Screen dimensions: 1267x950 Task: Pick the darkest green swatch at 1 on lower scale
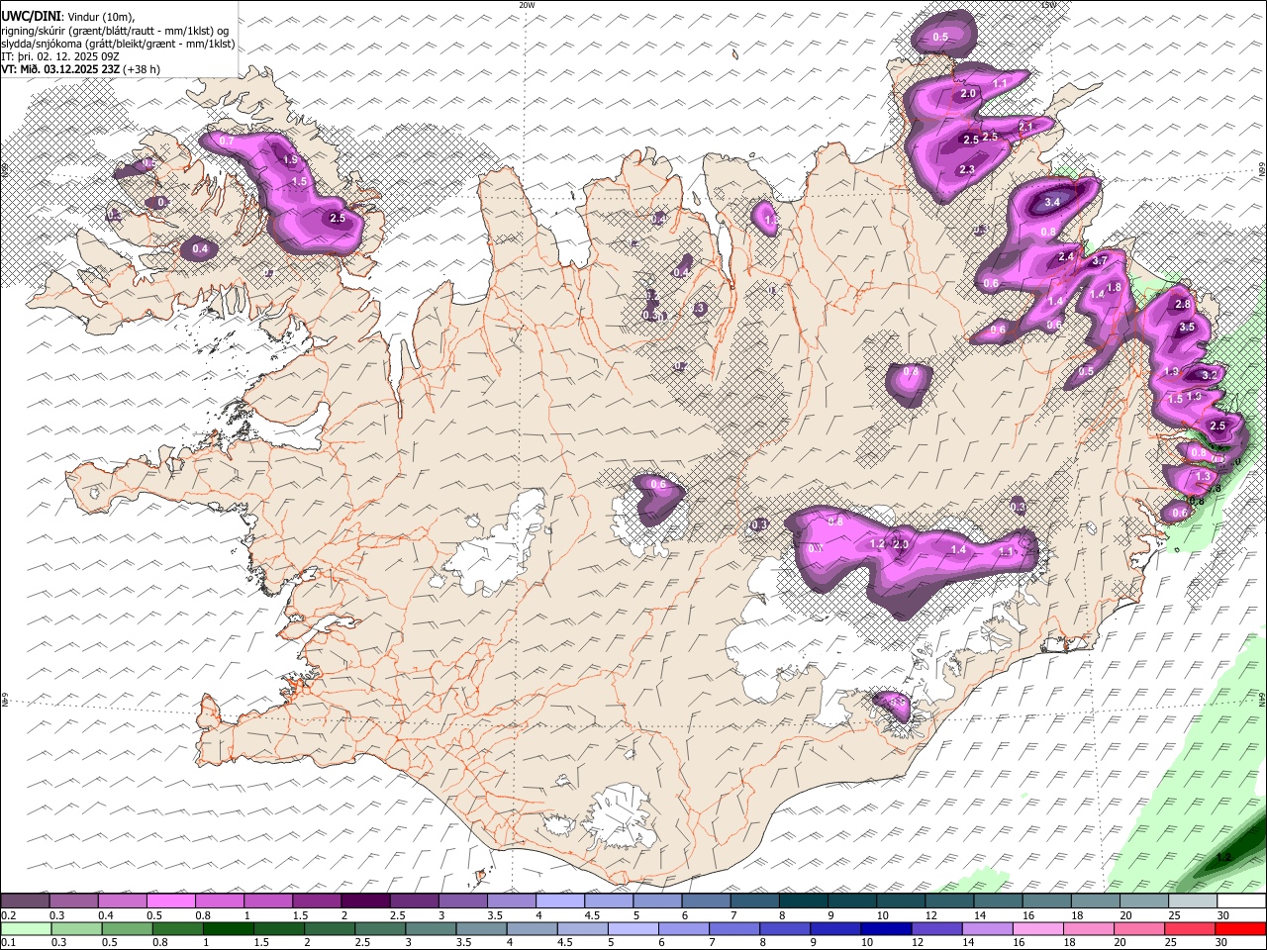tap(228, 928)
